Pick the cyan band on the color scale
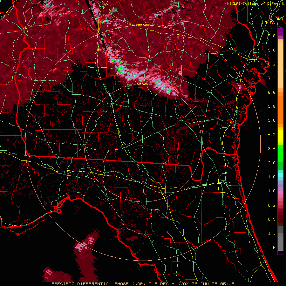The width and height of the screenshot is (286, 286). [x=281, y=175]
